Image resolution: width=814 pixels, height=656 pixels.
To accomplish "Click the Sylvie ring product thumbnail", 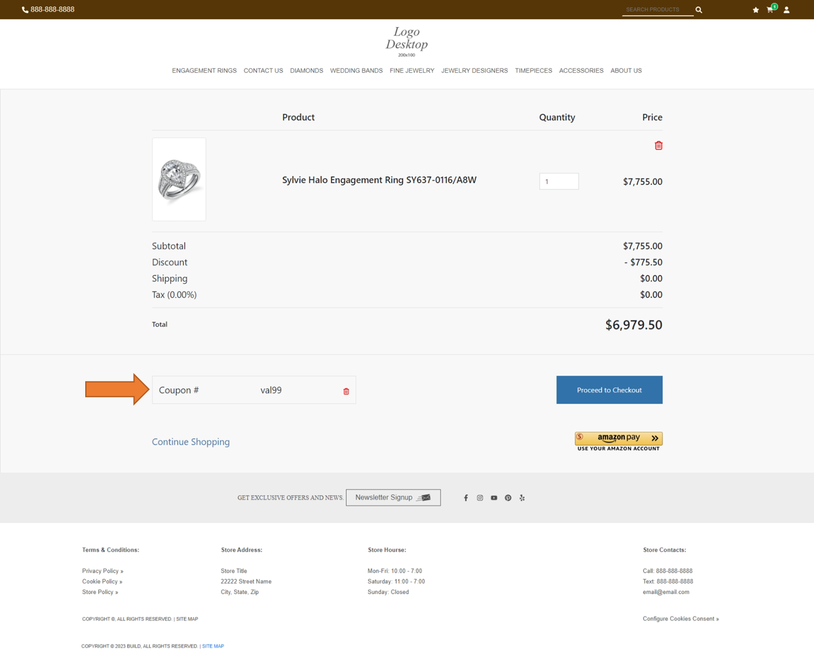I will click(x=179, y=180).
